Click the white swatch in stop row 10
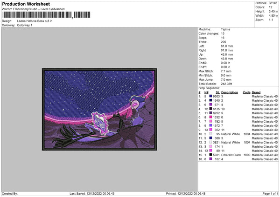Viewport: 280px width, 197px height. [x=210, y=134]
